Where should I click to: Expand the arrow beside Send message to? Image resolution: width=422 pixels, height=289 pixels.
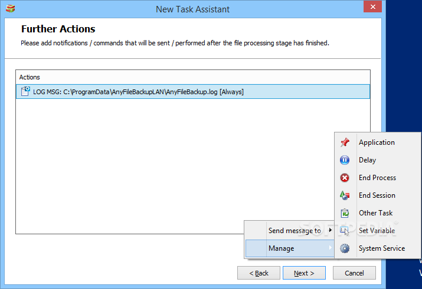[x=331, y=230]
